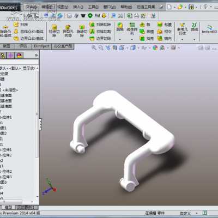Select the 拔模 draft tool

click(x=147, y=32)
